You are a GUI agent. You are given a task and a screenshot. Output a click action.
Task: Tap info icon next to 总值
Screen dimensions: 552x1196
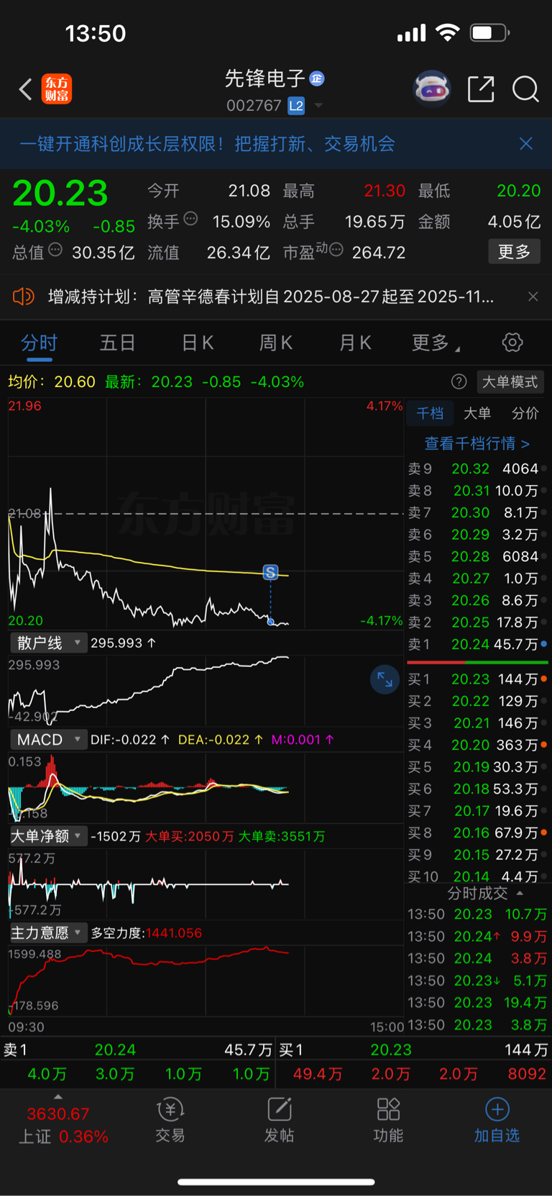tap(55, 250)
